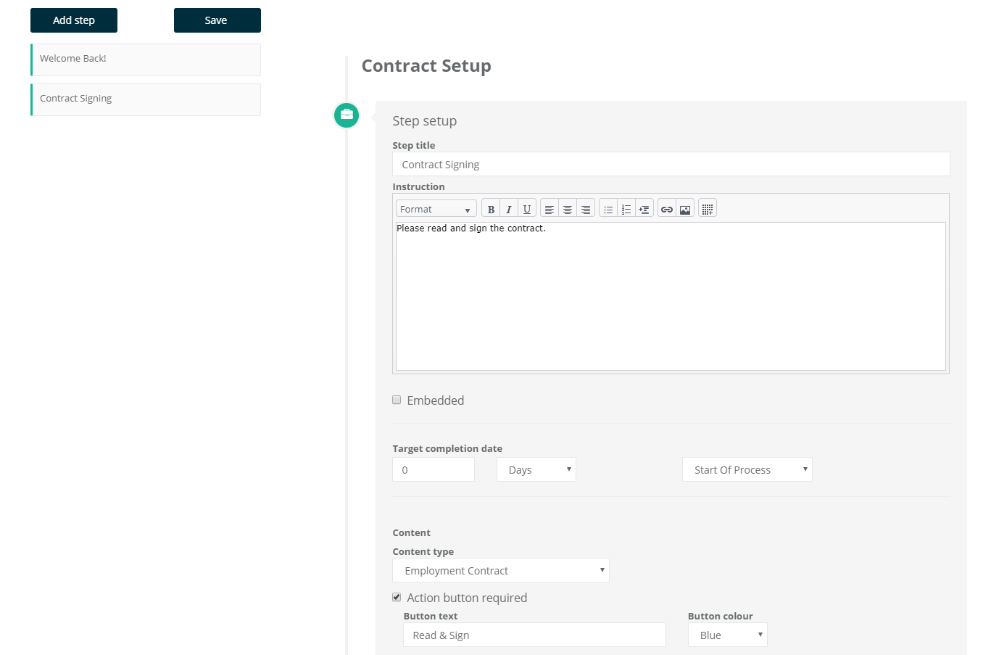This screenshot has width=991, height=655.
Task: Insert a table into the instruction
Action: pyautogui.click(x=708, y=209)
